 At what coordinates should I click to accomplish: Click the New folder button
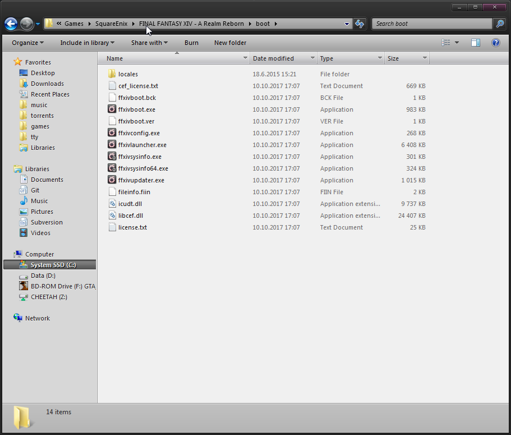click(x=230, y=43)
